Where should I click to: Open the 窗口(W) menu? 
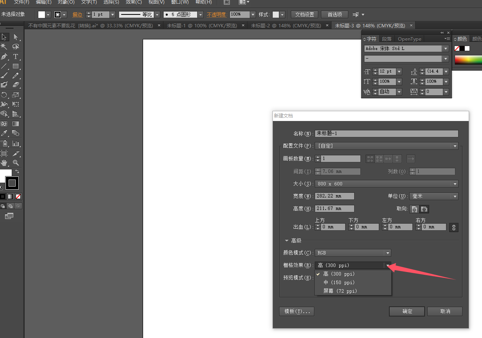click(179, 2)
